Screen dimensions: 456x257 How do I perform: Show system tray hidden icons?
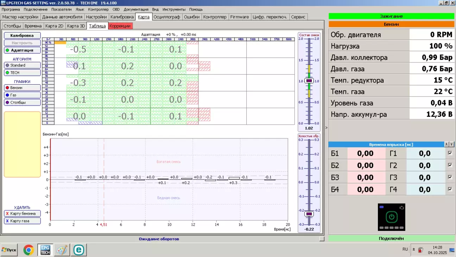pyautogui.click(x=414, y=250)
